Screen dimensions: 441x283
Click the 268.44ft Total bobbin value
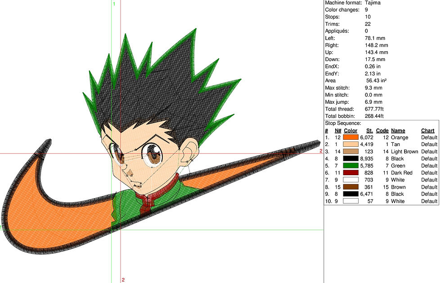pyautogui.click(x=374, y=116)
